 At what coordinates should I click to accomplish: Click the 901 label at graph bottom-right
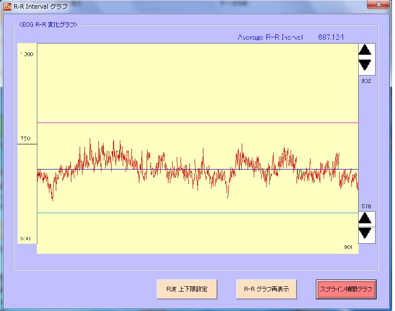tap(349, 247)
